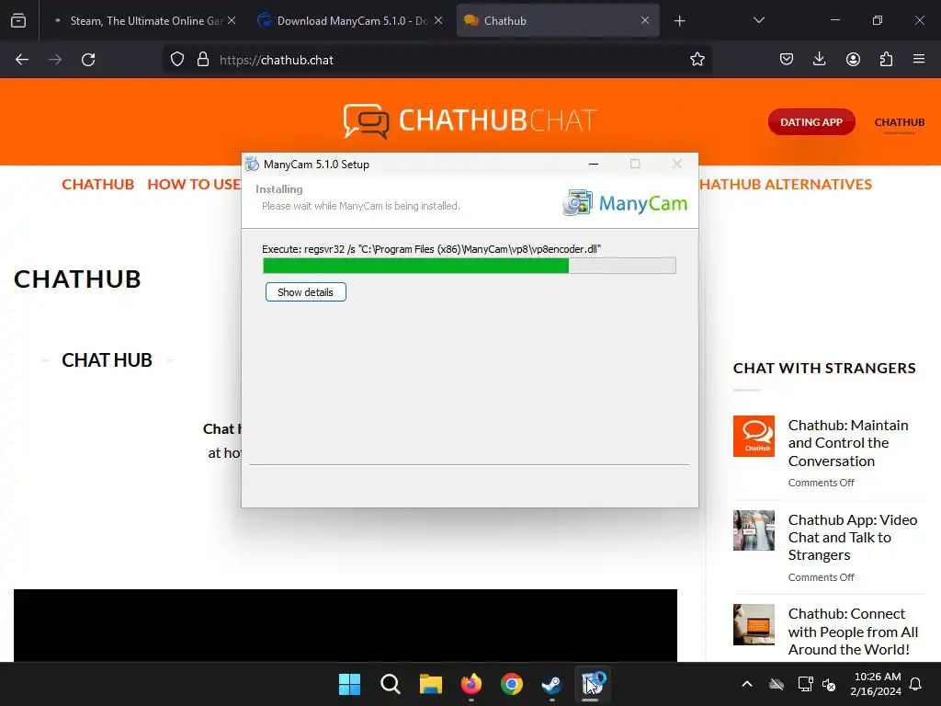Open the tracking protection shield icon
The image size is (941, 706).
pos(177,60)
